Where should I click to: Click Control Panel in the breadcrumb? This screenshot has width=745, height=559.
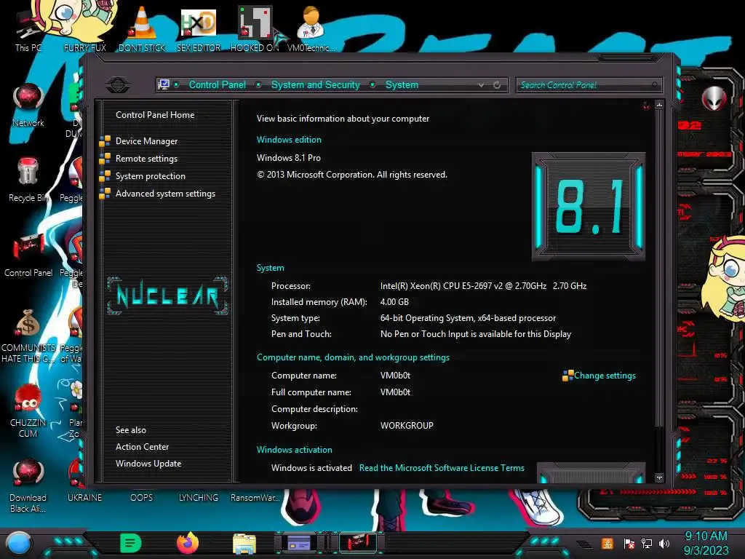pos(217,84)
